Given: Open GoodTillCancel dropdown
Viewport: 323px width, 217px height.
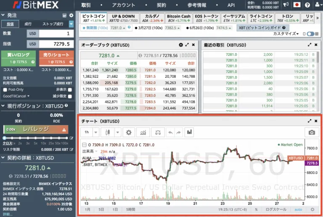Looking at the screenshot, I should (16, 96).
